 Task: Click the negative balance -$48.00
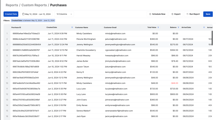(174, 83)
